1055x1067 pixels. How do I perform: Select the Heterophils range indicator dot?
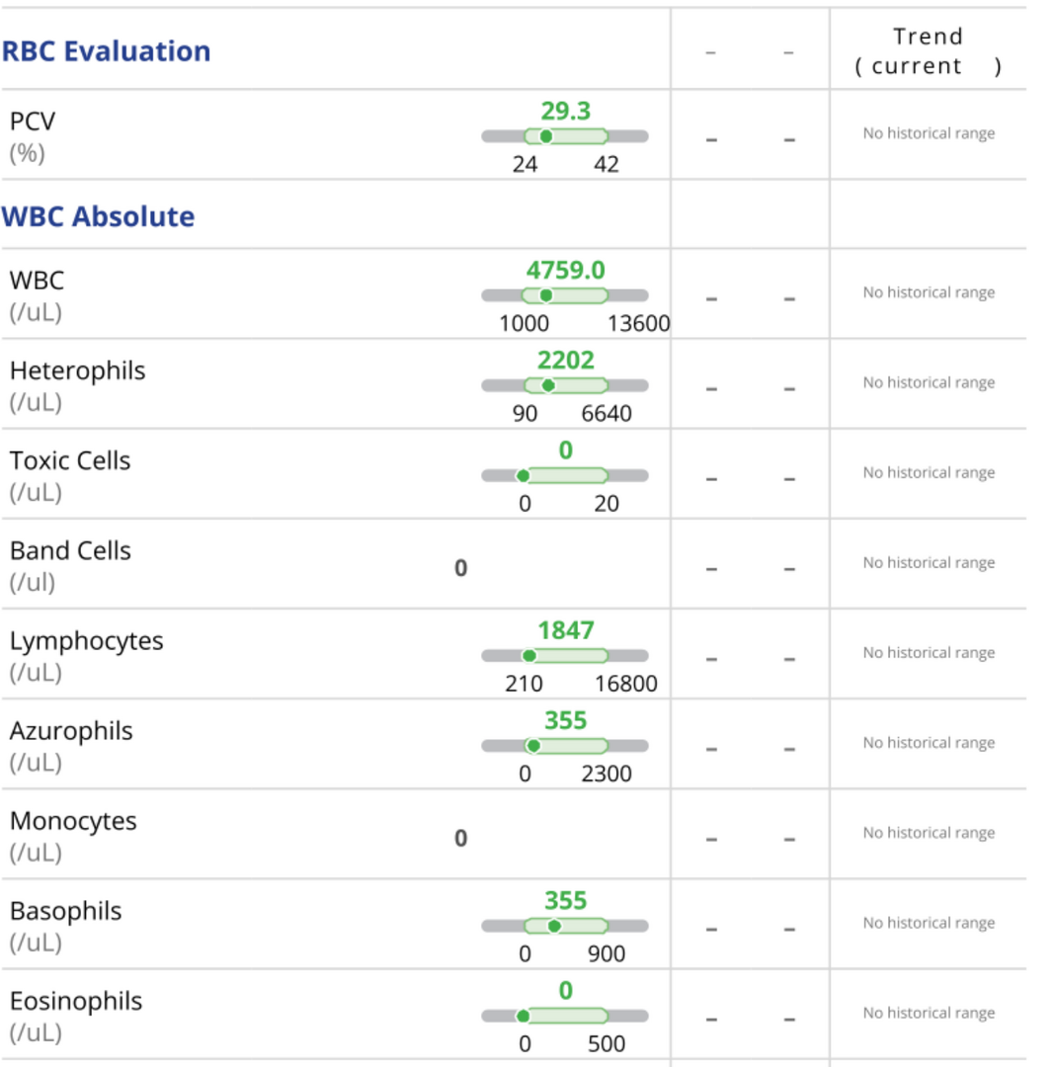point(548,385)
